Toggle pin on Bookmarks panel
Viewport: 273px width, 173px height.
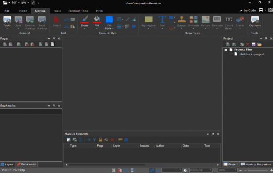click(54, 106)
